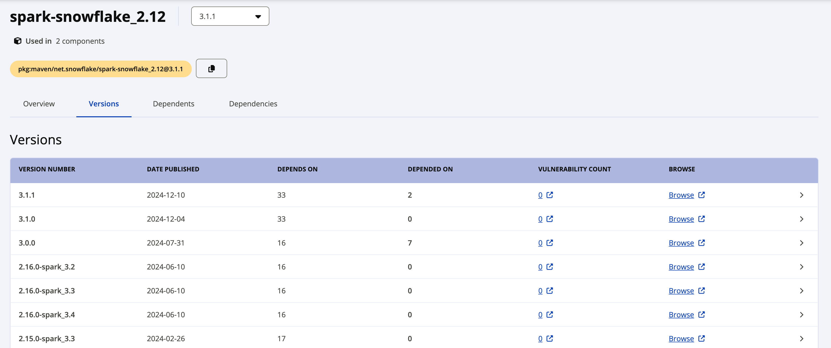Click Browse link for 2.16.0-spark_3.2
The image size is (831, 348).
pos(681,267)
